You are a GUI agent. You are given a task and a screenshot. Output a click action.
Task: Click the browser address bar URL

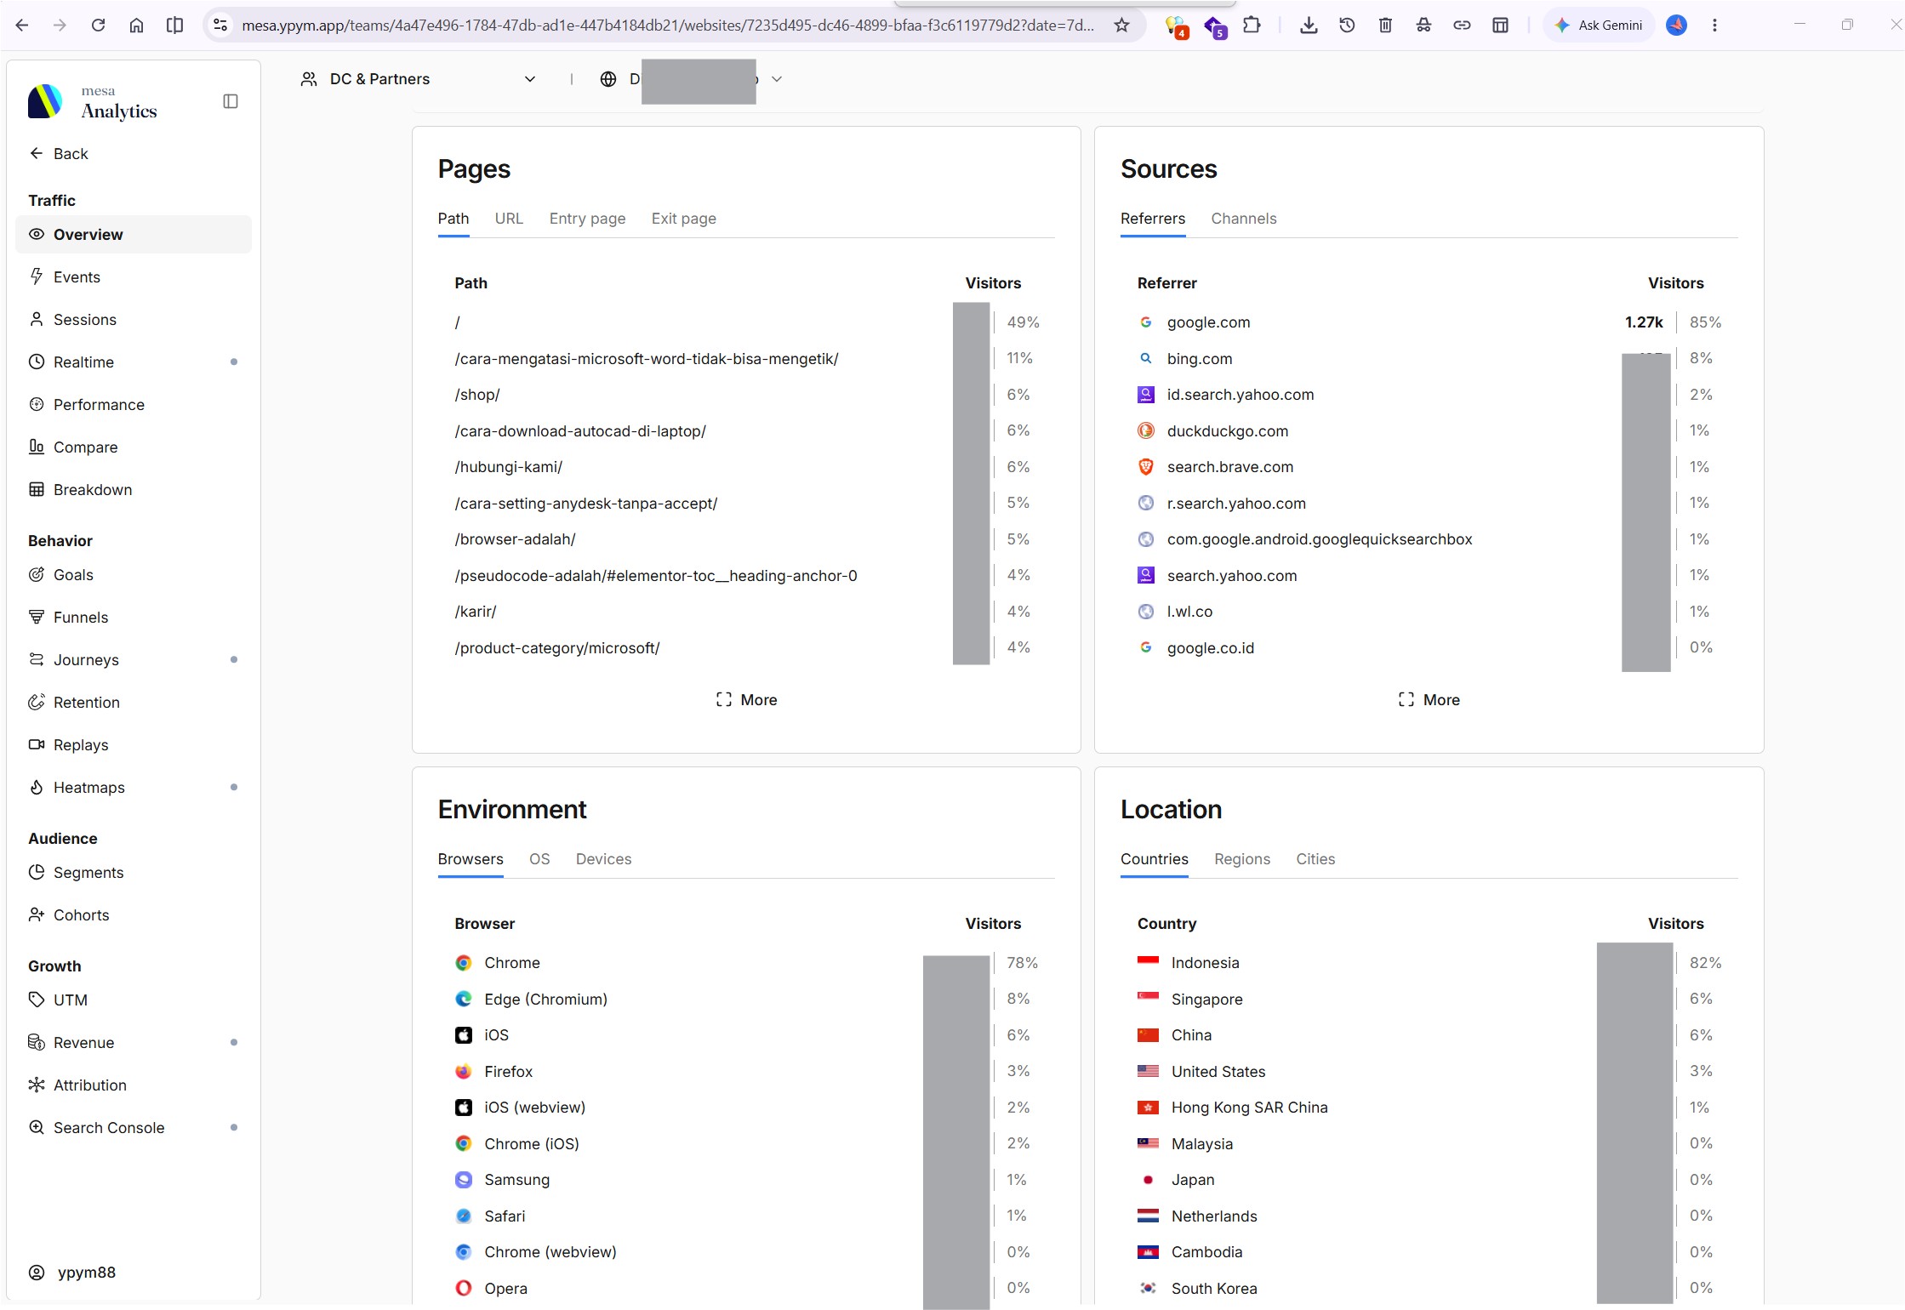(x=667, y=26)
